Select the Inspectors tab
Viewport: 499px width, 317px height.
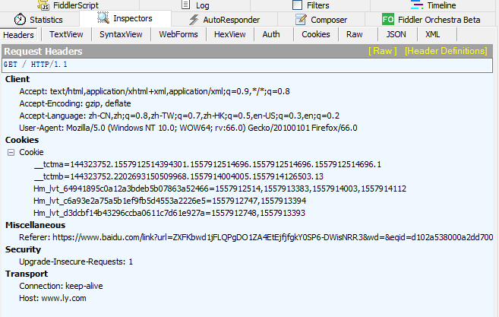(x=125, y=18)
